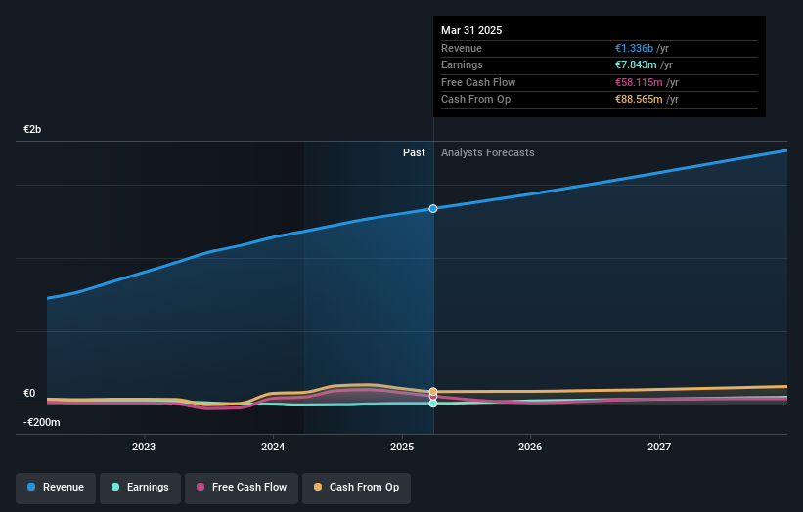This screenshot has width=803, height=512.
Task: Click the 2027 x-axis label
Action: pos(659,447)
